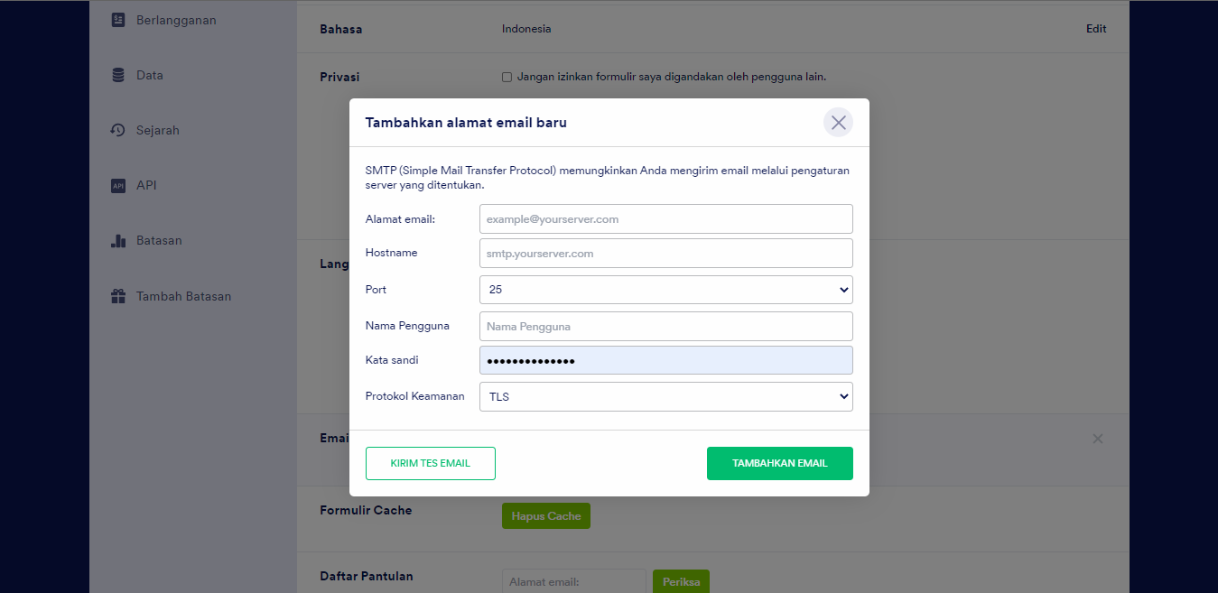Click the Tambahkan Email button

point(779,463)
